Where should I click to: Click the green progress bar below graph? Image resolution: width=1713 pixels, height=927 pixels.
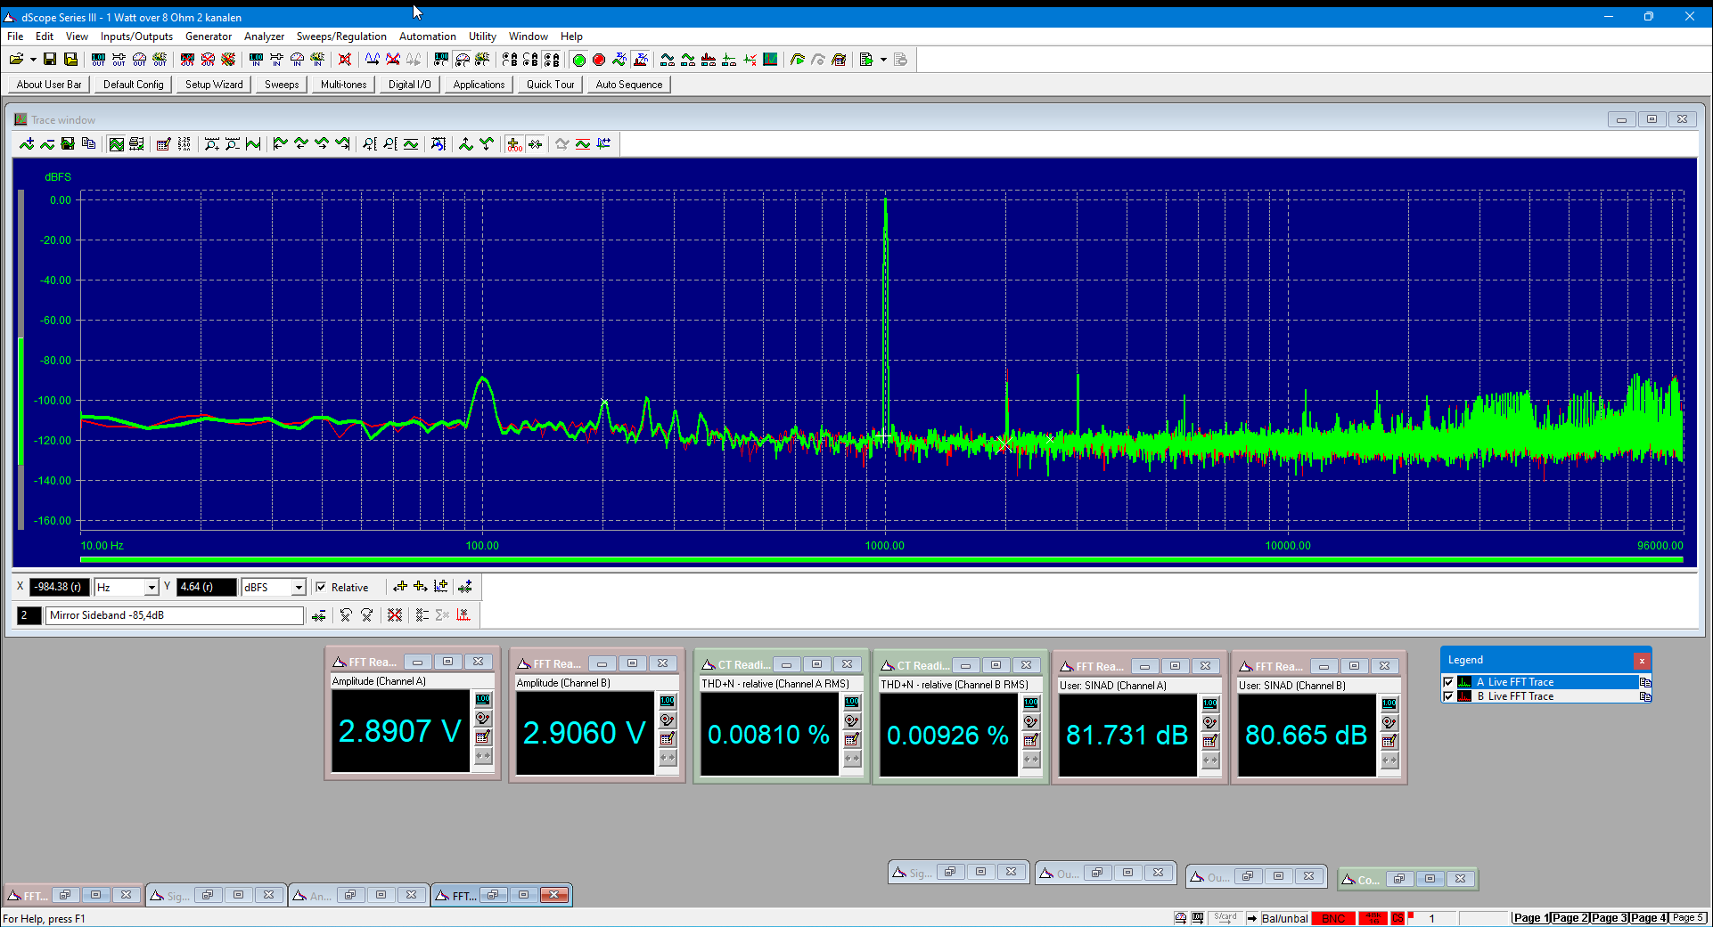click(881, 559)
